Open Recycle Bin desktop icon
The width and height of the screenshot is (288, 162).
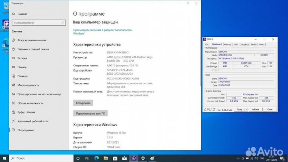6,7
